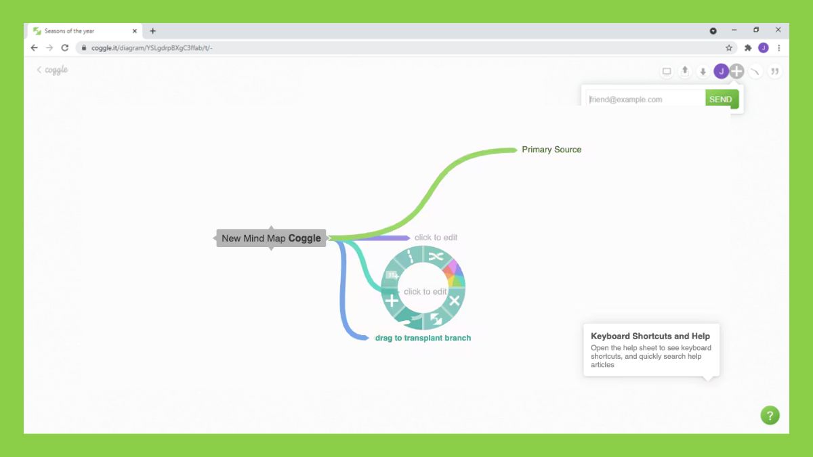Click the left add arrow on central node

[215, 238]
